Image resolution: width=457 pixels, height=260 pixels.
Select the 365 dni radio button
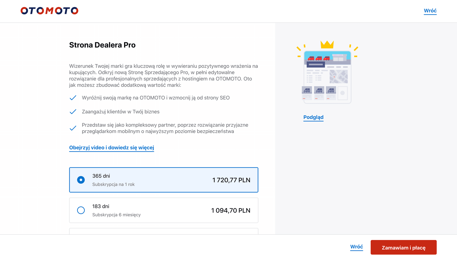tap(81, 180)
